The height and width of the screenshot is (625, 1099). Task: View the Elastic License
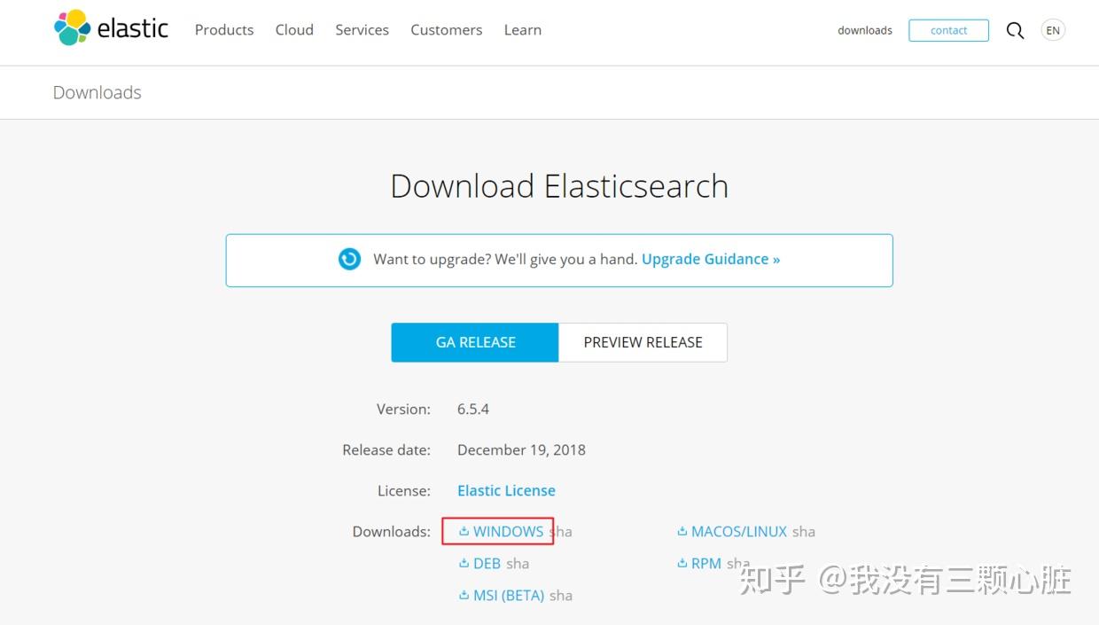tap(506, 490)
